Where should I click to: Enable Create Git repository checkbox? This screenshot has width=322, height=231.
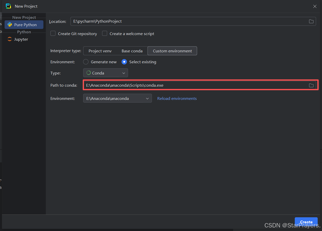tap(53, 34)
